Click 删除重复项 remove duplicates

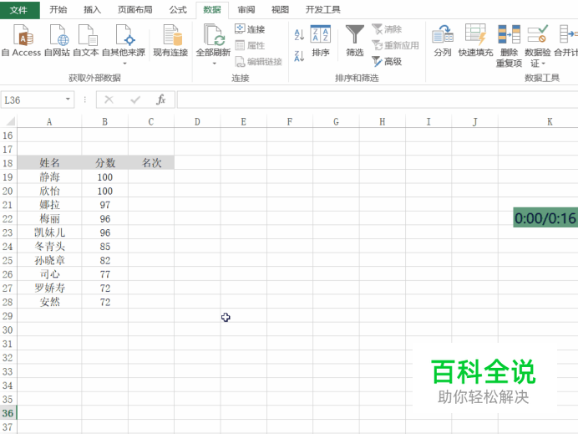(509, 46)
